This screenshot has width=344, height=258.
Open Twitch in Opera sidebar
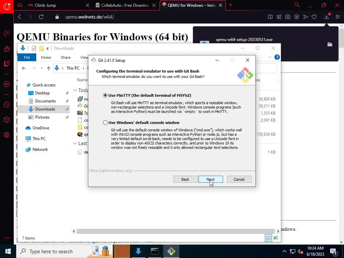pos(7,64)
